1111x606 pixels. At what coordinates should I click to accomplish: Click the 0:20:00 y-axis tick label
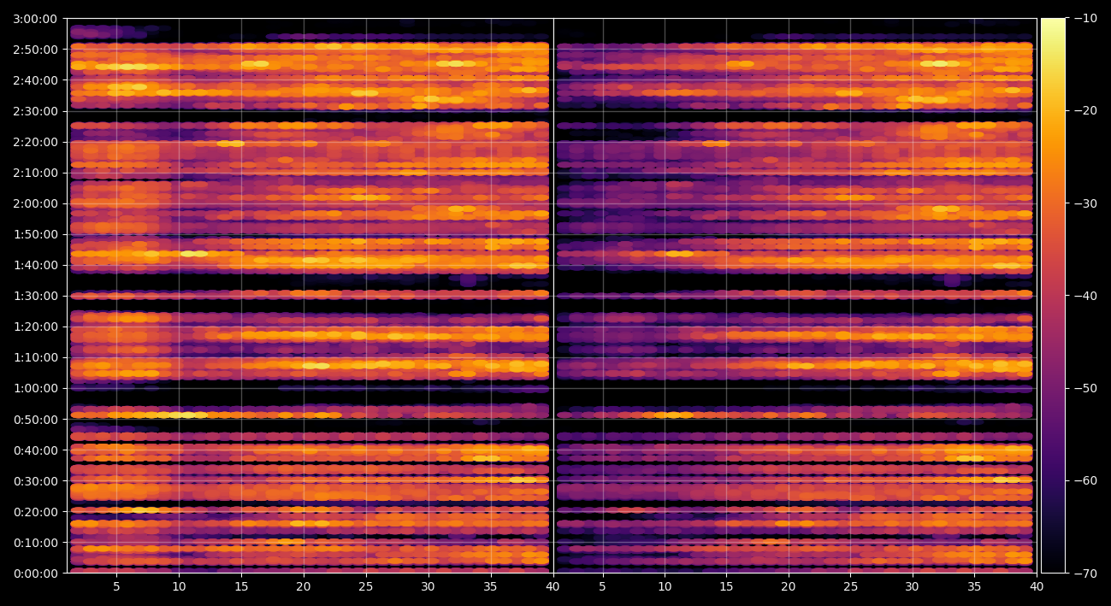point(35,511)
